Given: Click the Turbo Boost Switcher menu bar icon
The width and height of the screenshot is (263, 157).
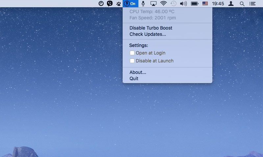Looking at the screenshot, I should [131, 4].
